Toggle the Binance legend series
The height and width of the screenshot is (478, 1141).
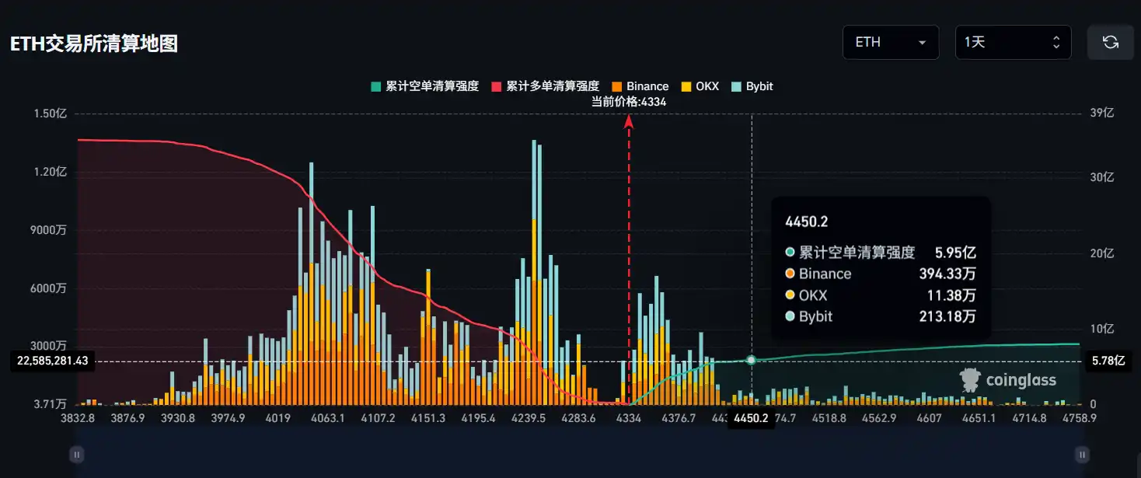point(640,86)
